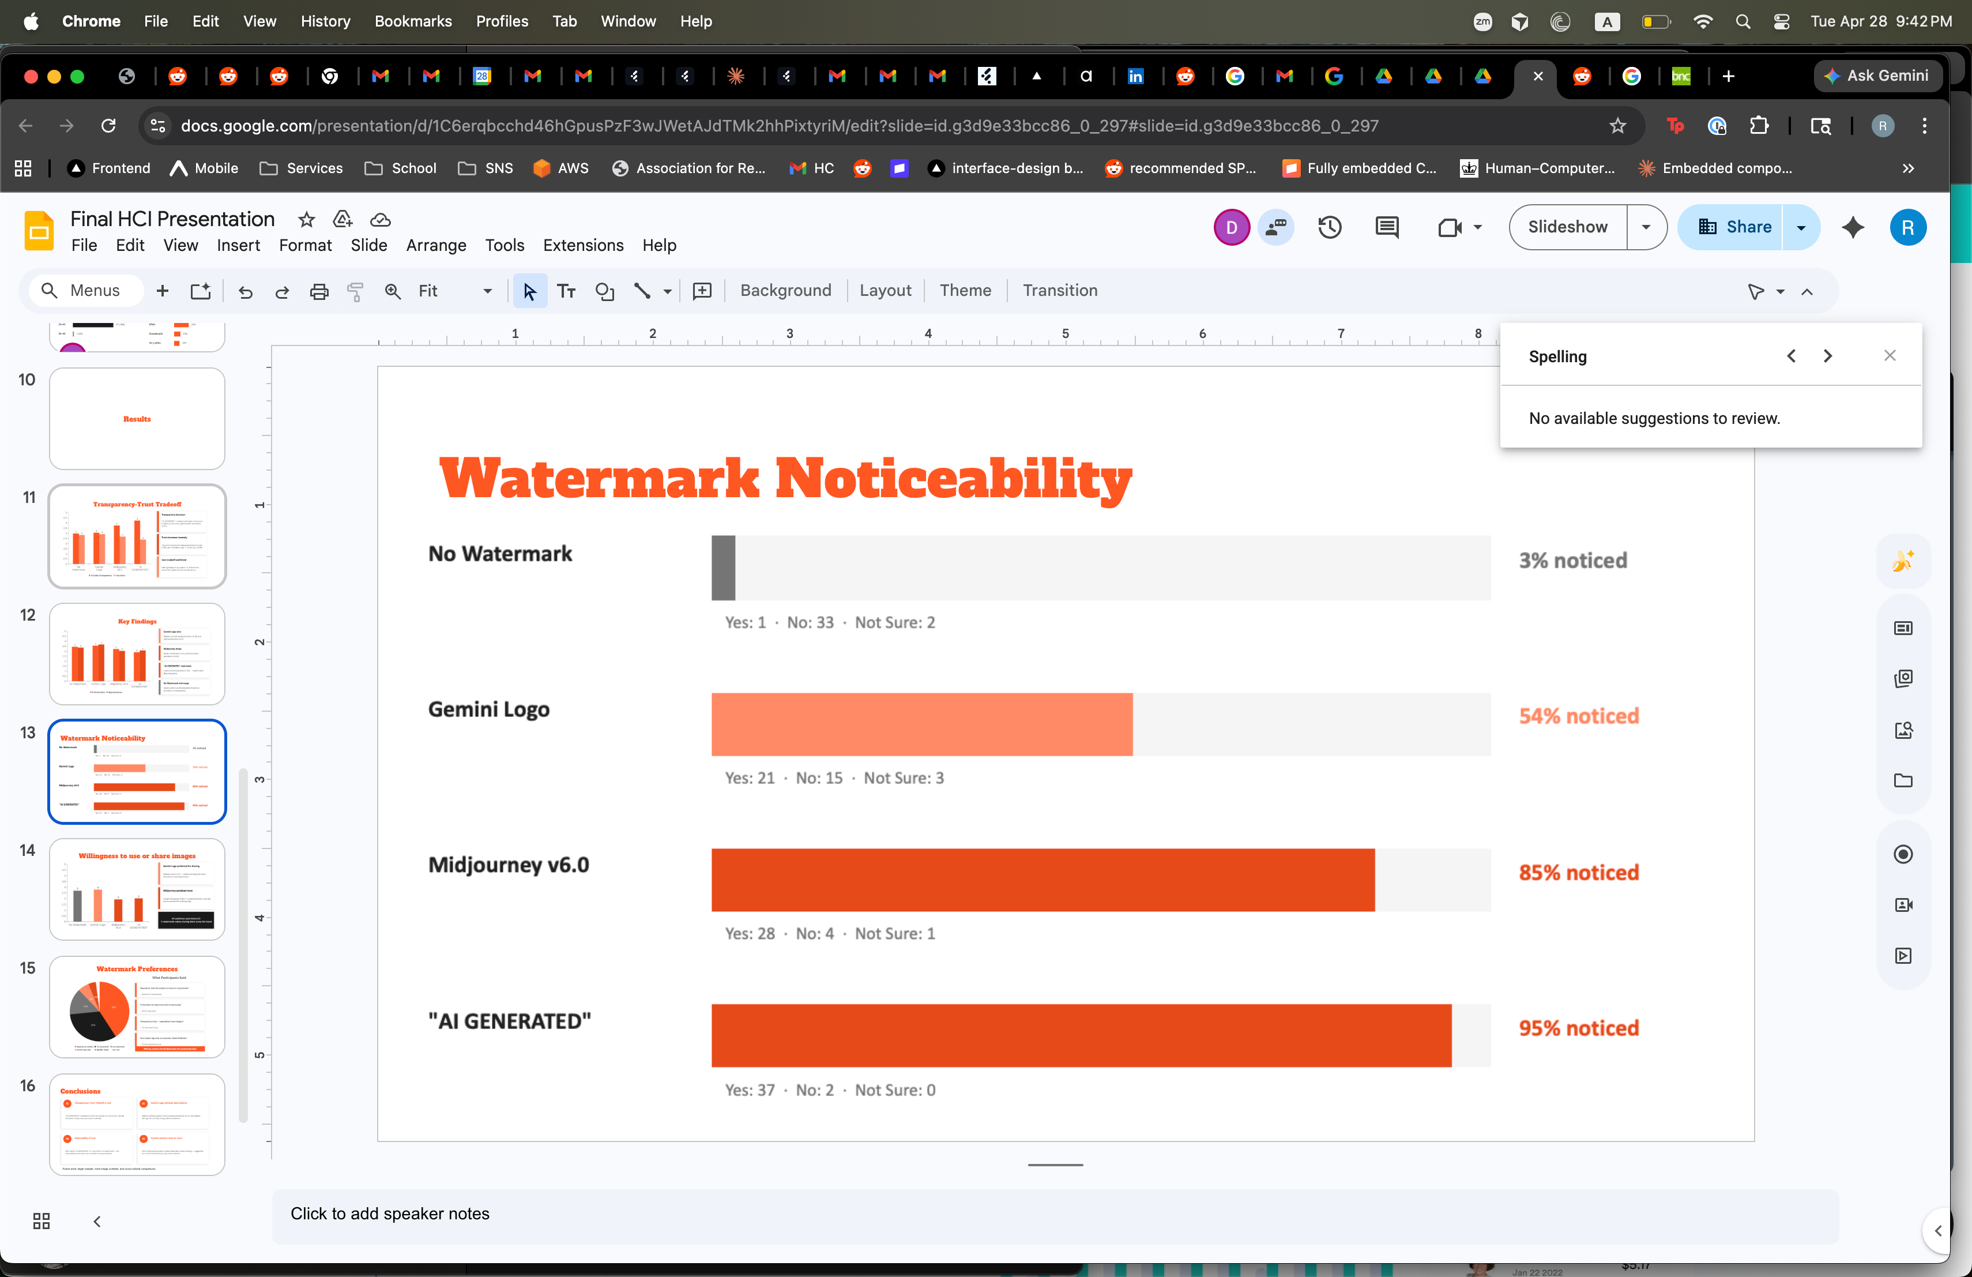Open the Tools menu

coord(505,245)
